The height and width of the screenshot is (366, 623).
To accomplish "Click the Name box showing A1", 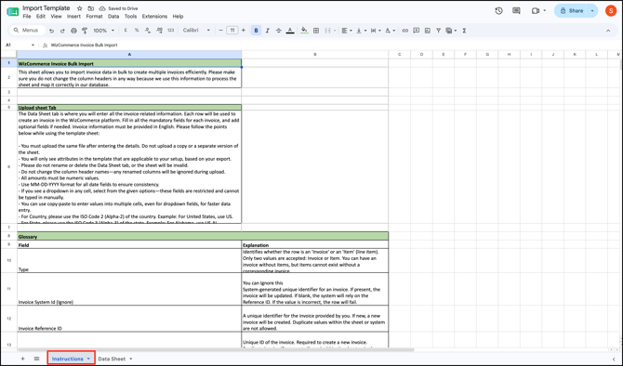I will pos(20,46).
